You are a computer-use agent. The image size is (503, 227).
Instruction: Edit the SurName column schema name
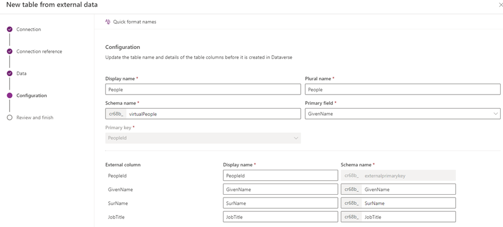tap(407, 203)
